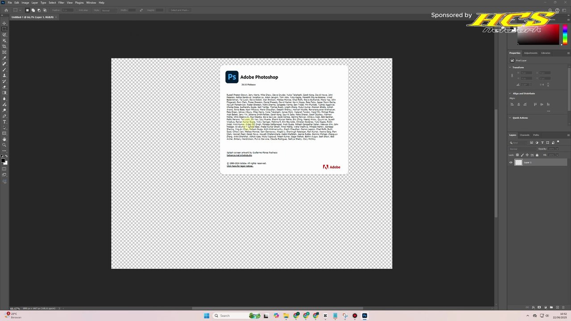The width and height of the screenshot is (571, 321).
Task: Toggle lock transparent pixels in Layers panel
Action: point(517,155)
